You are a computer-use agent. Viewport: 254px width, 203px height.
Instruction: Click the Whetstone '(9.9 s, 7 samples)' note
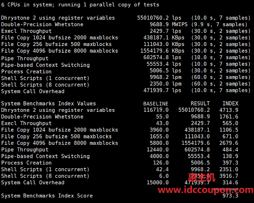coord(219,24)
